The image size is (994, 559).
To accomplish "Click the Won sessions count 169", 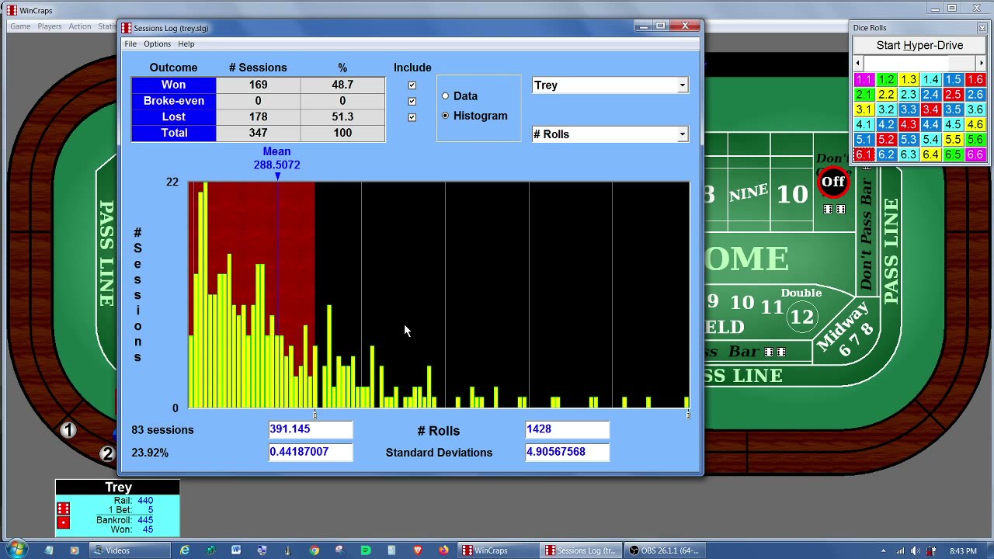I will click(258, 85).
